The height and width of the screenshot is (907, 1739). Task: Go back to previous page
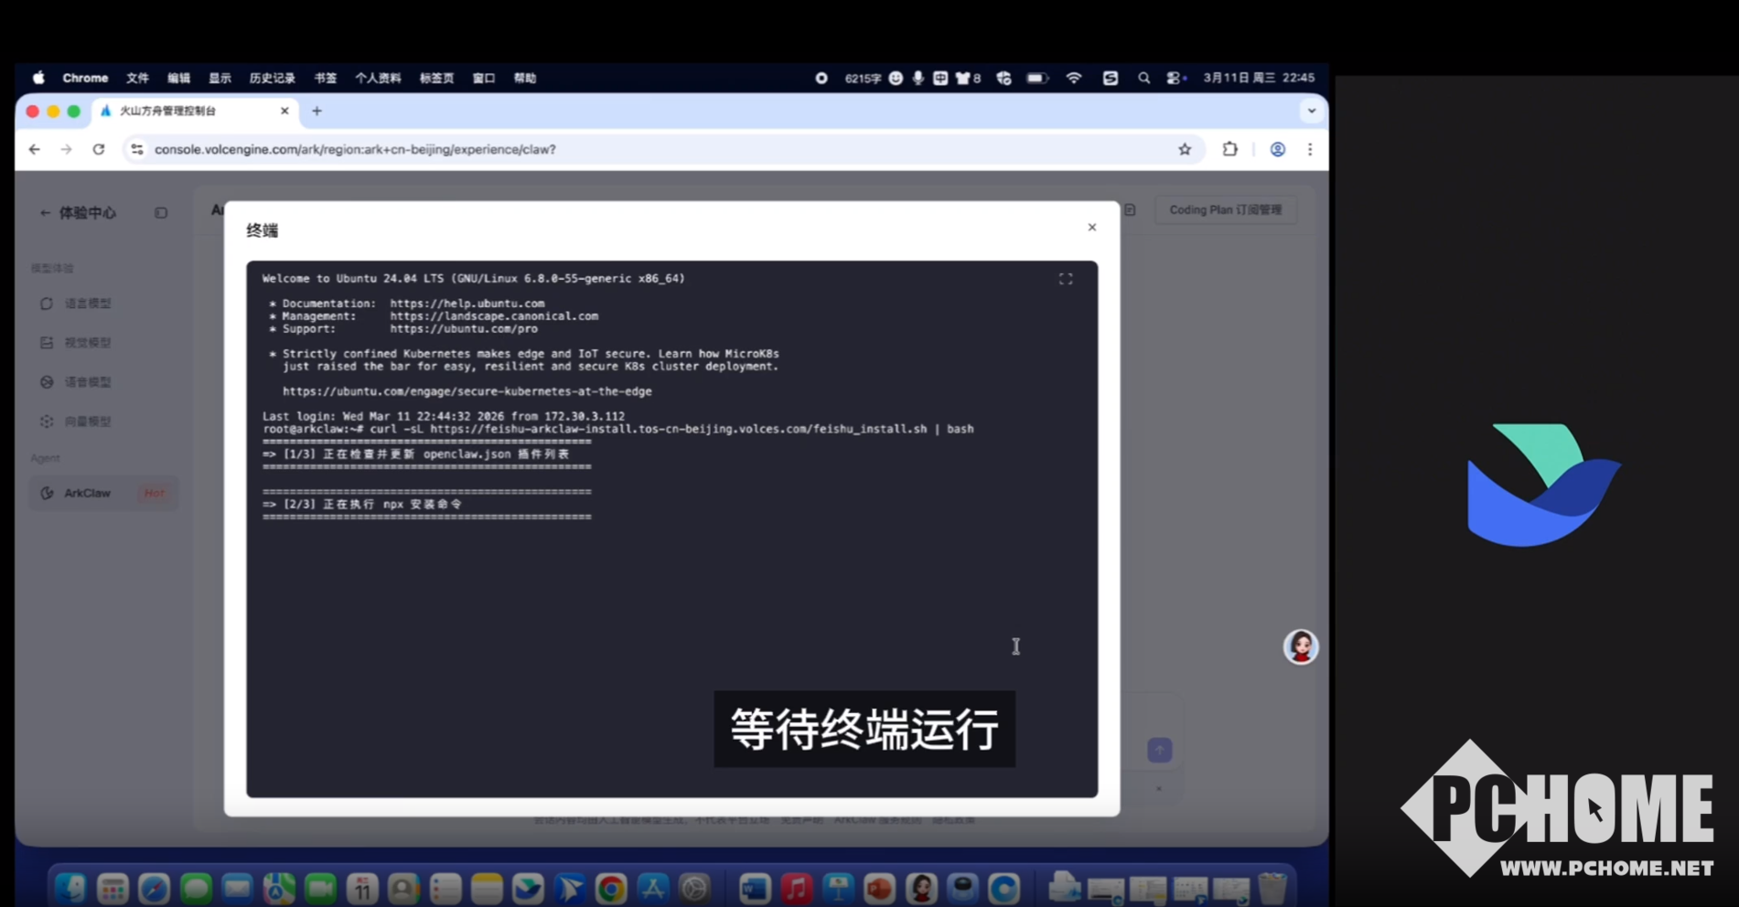coord(35,149)
